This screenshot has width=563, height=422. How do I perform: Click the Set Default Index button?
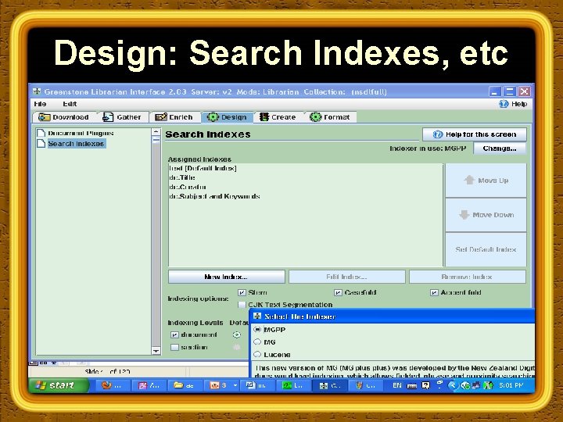pos(486,249)
